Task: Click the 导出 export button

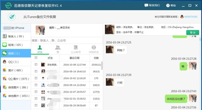Action: [193, 33]
